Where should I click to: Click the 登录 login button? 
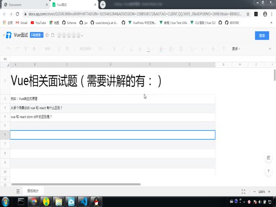click(x=262, y=35)
